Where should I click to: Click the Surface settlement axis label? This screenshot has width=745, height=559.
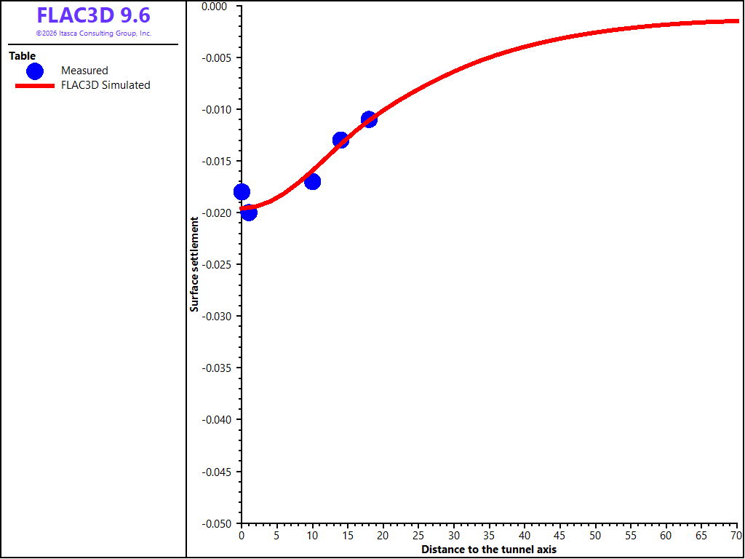pos(194,264)
